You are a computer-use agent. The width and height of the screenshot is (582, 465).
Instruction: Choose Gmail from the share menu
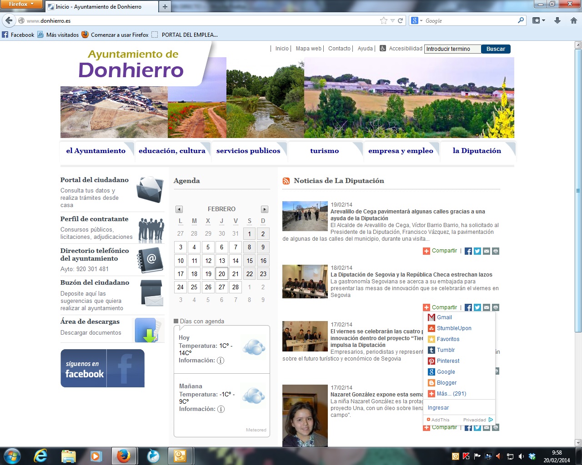pyautogui.click(x=444, y=317)
